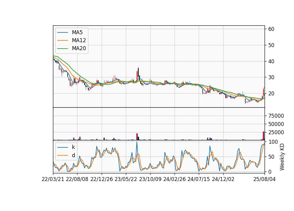Viewport: 294px width, 211px height.
Task: Click the tallest volume bar at chart end
Action: tap(263, 136)
